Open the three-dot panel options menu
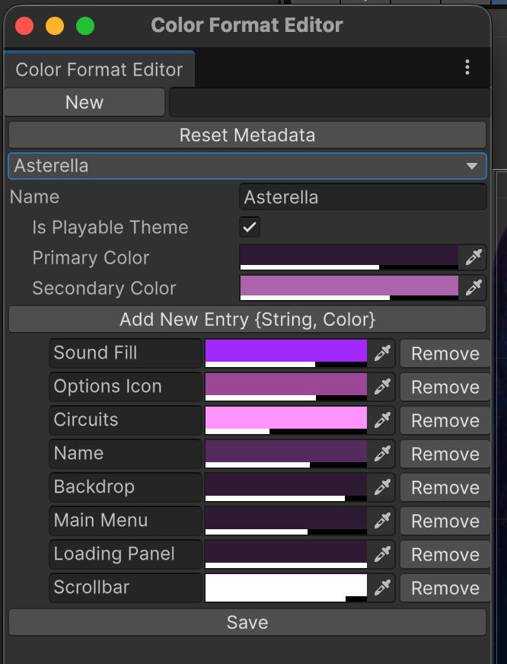Viewport: 507px width, 664px height. pyautogui.click(x=467, y=68)
